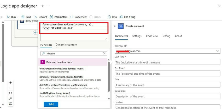Click the add step plus circle

[x=35, y=33]
